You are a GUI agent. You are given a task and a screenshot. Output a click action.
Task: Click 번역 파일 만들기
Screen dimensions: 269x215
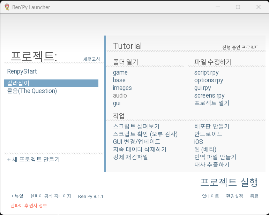tap(215, 157)
